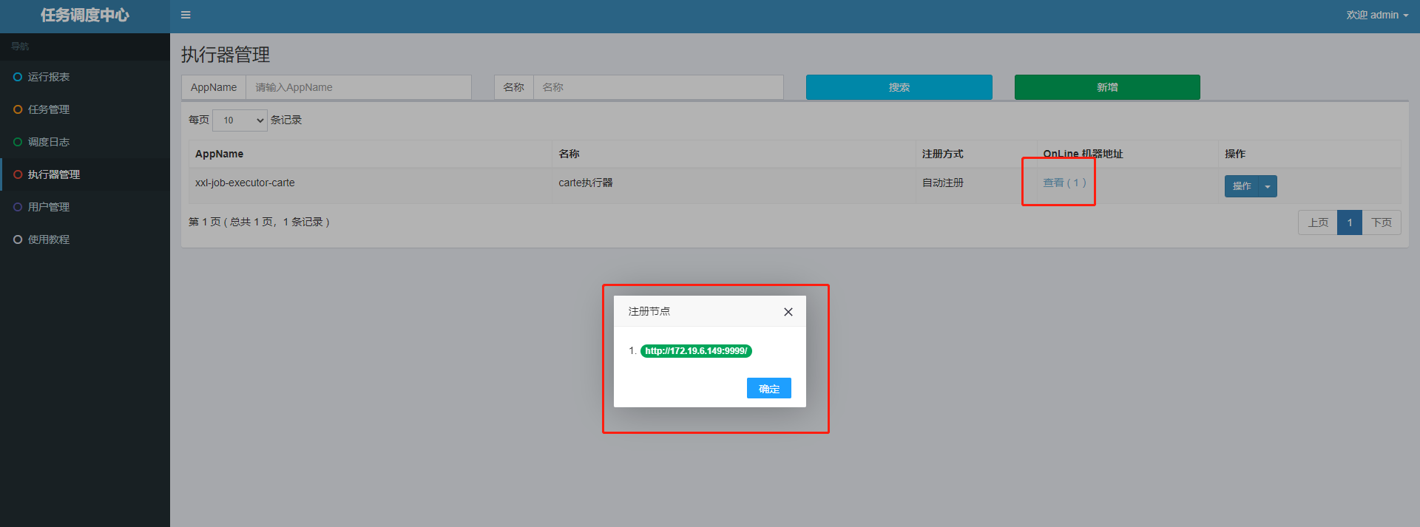This screenshot has height=527, width=1420.
Task: Click the 执行器管理 circle icon in sidebar
Action: (x=18, y=174)
